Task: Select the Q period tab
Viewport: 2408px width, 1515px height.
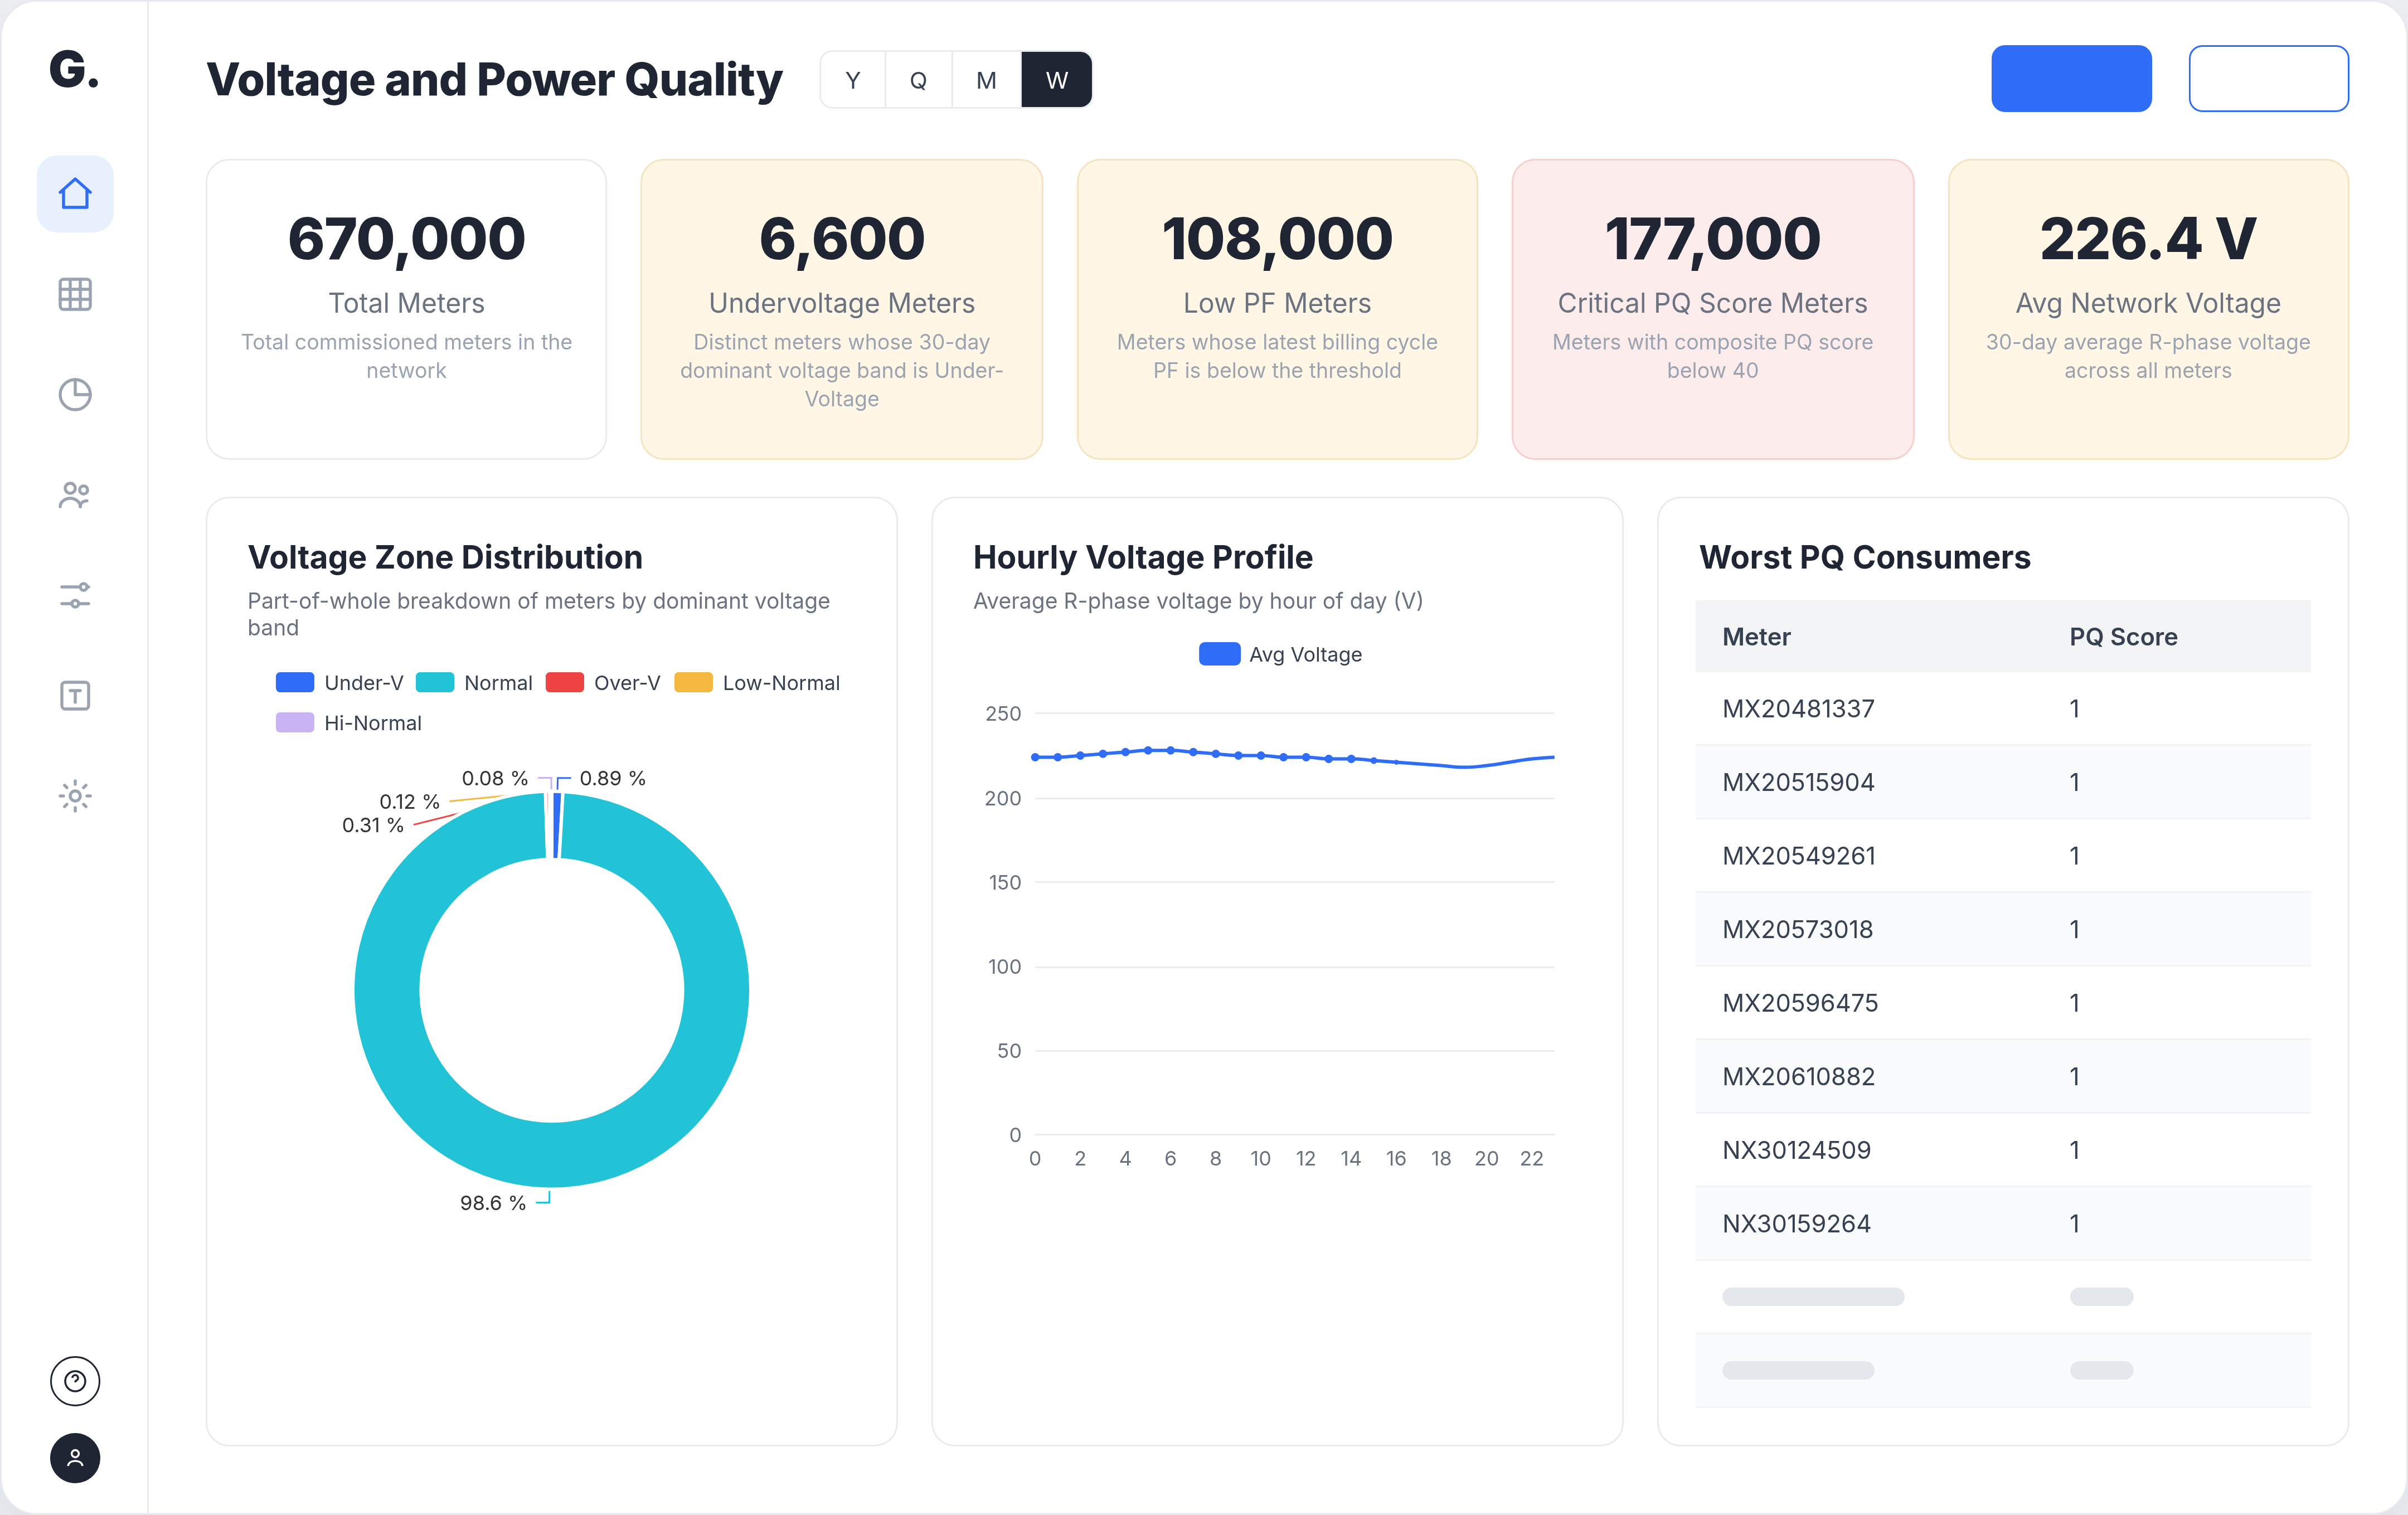Action: [918, 80]
